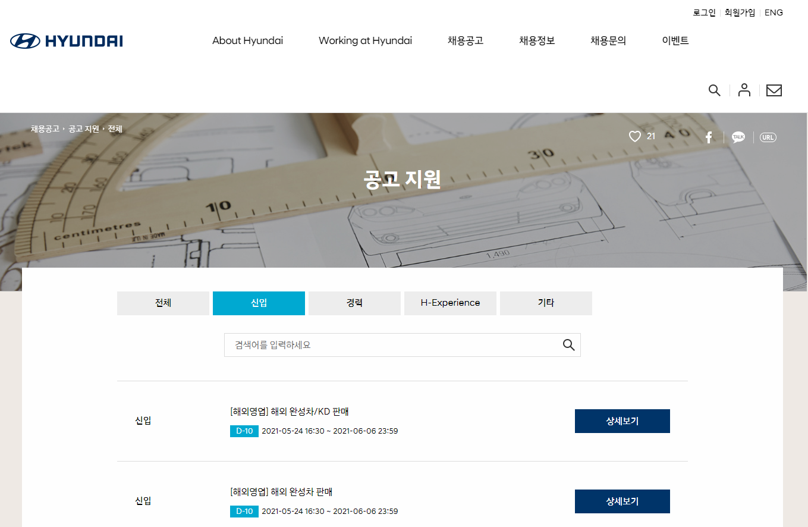Open the 이벤트 menu item
This screenshot has height=527, width=808.
(675, 40)
